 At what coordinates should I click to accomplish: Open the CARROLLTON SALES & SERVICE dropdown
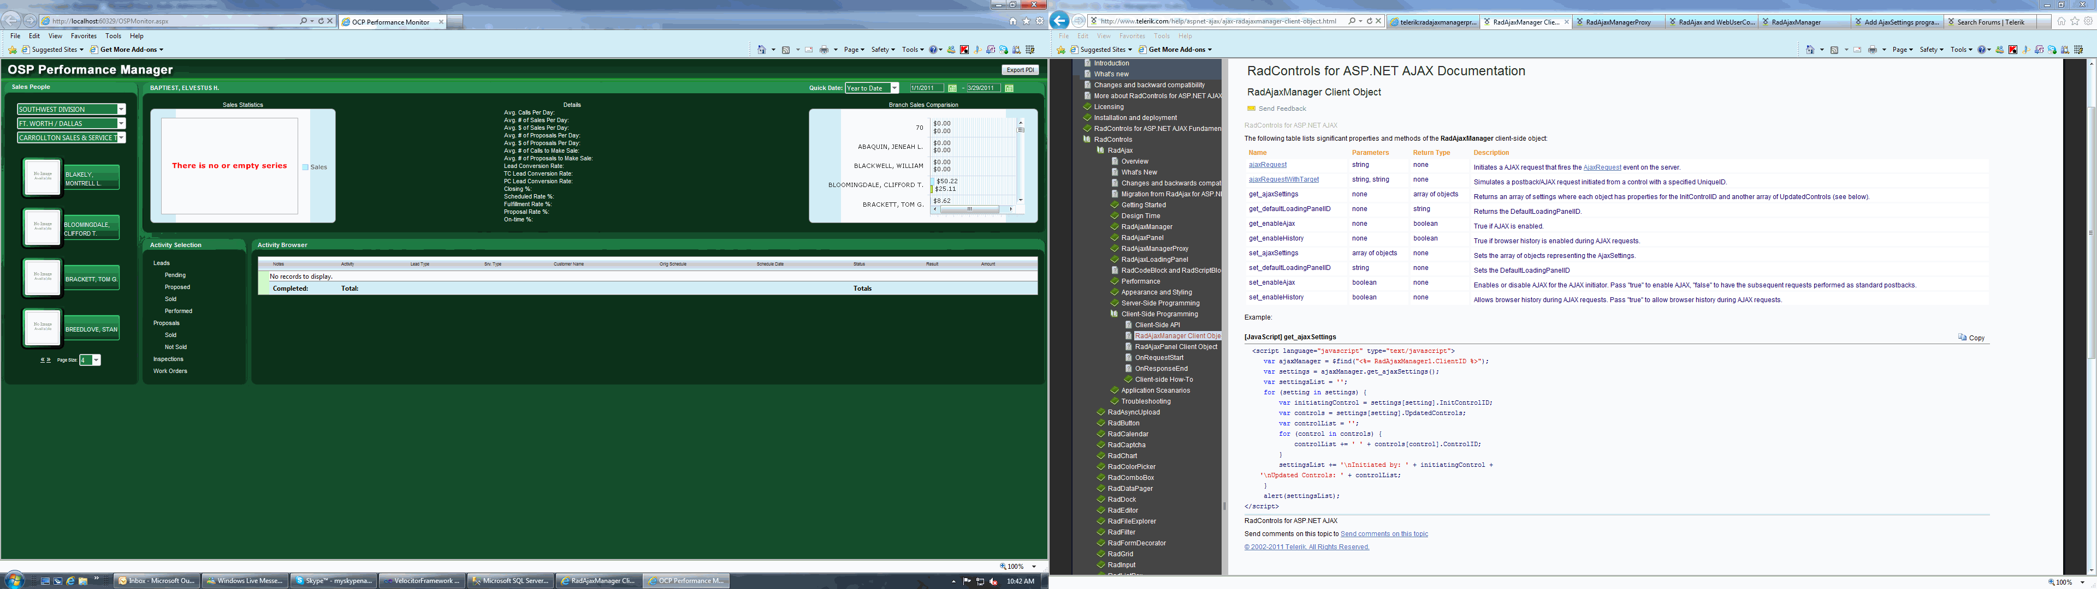point(121,139)
